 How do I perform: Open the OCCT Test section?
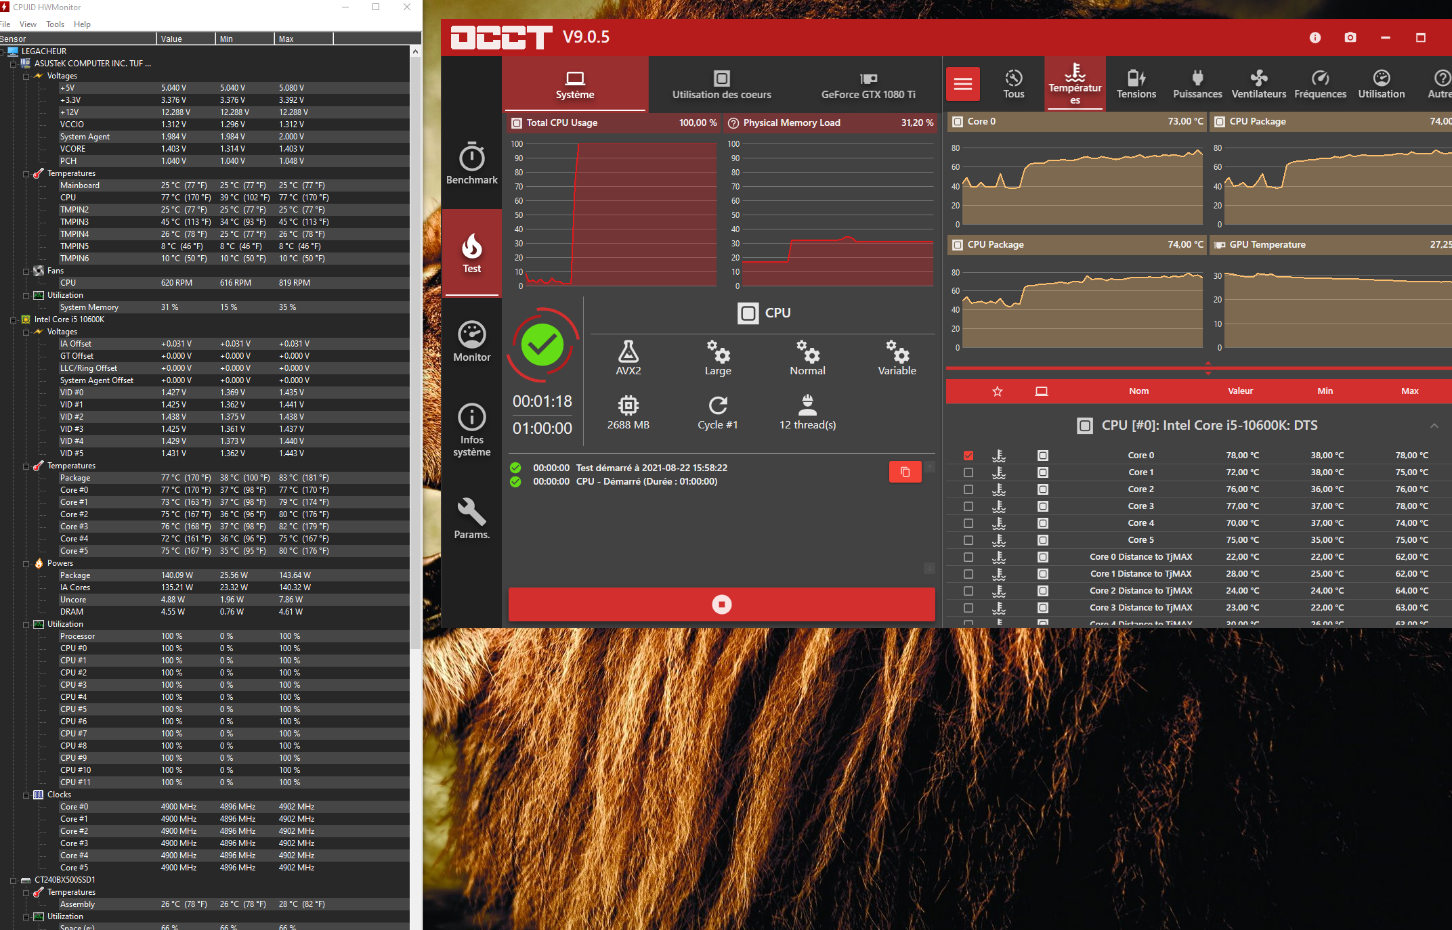click(x=471, y=253)
